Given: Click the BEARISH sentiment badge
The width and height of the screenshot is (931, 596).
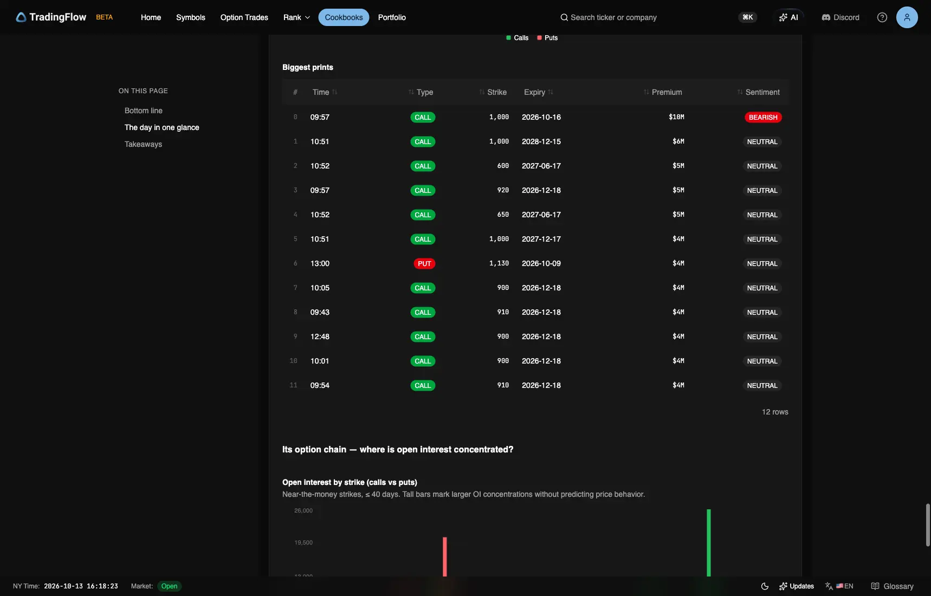Looking at the screenshot, I should 763,117.
